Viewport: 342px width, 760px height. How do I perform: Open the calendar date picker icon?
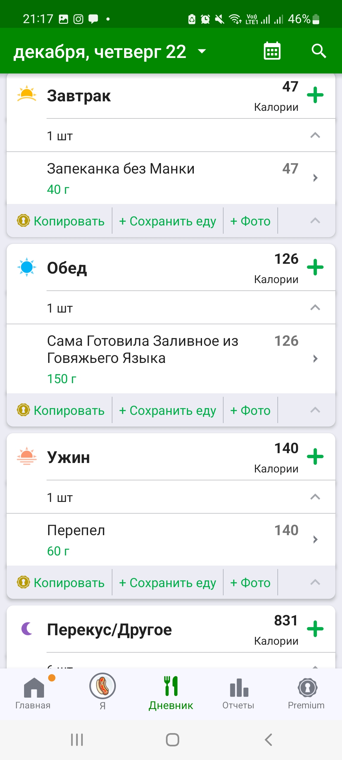tap(272, 51)
